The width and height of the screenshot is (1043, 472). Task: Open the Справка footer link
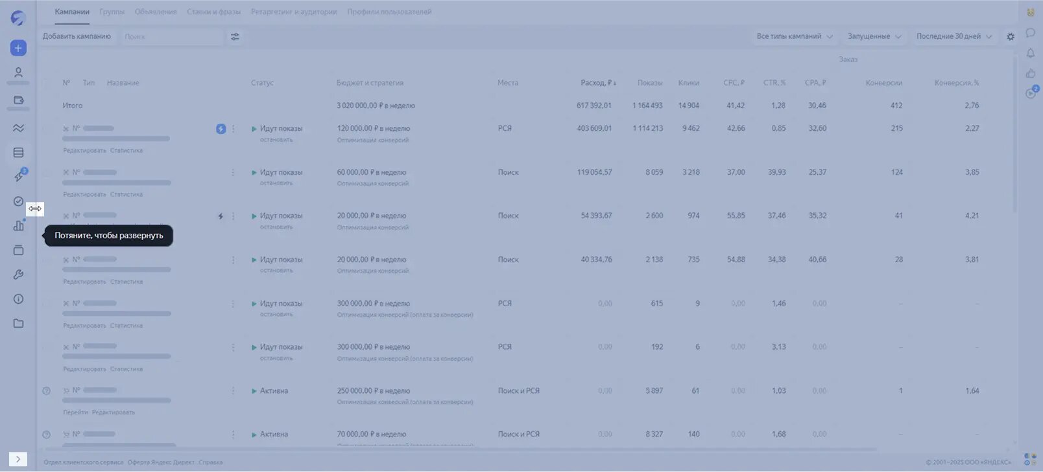coord(210,462)
